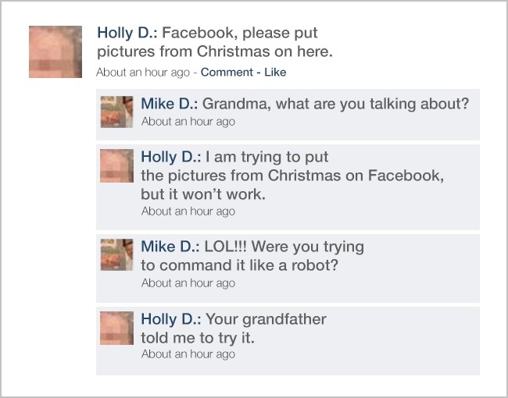
Task: Click the timestamp under the 'command it like a robot' comment
Action: tap(188, 283)
